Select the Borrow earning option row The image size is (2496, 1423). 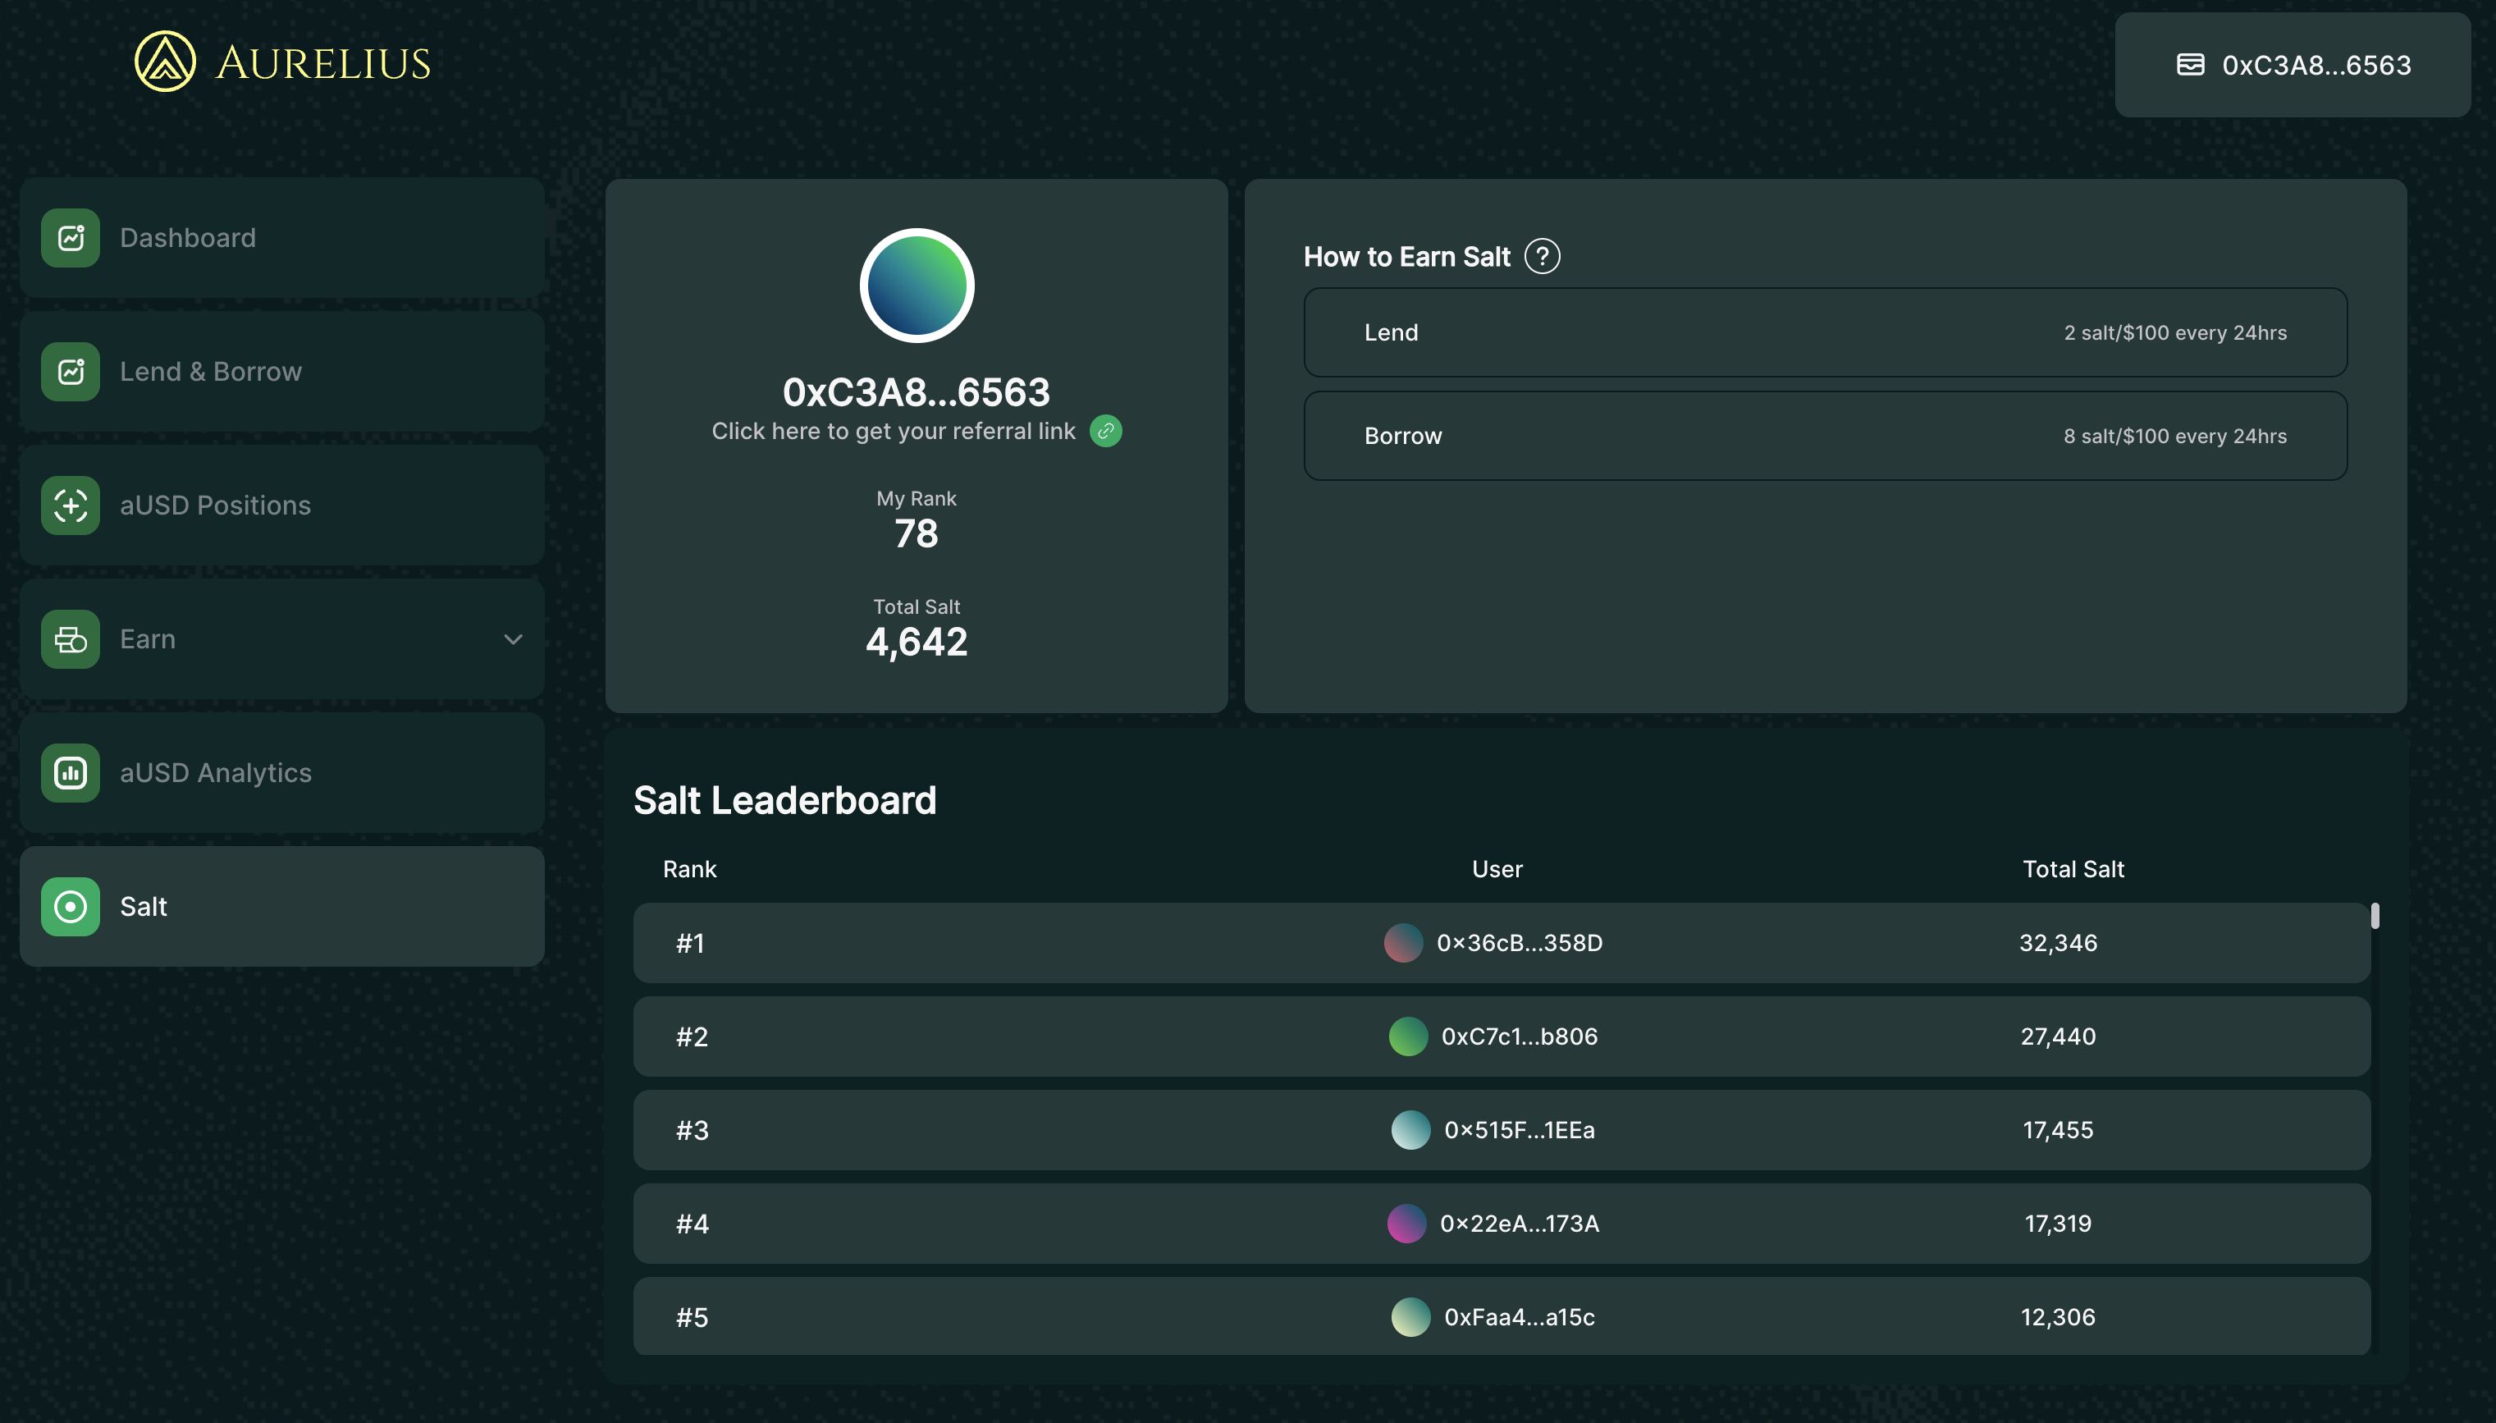click(1824, 436)
